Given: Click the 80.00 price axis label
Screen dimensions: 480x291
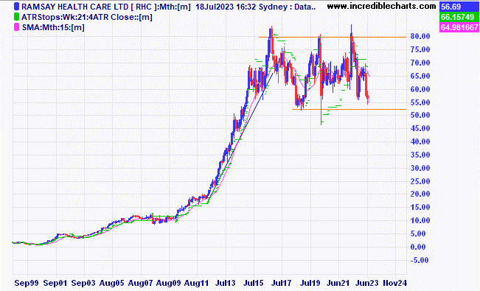Looking at the screenshot, I should [420, 36].
